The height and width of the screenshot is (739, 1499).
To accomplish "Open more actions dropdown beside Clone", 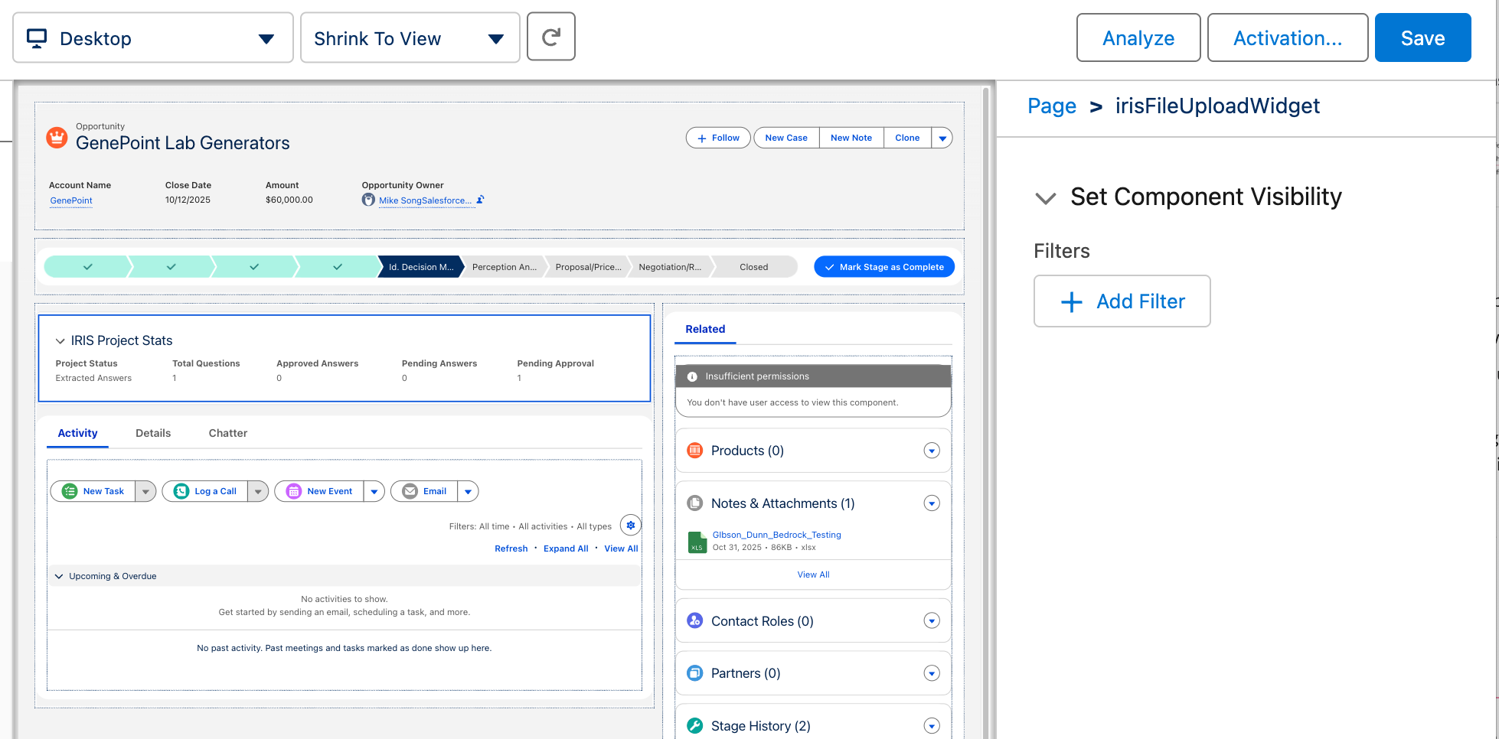I will (942, 138).
